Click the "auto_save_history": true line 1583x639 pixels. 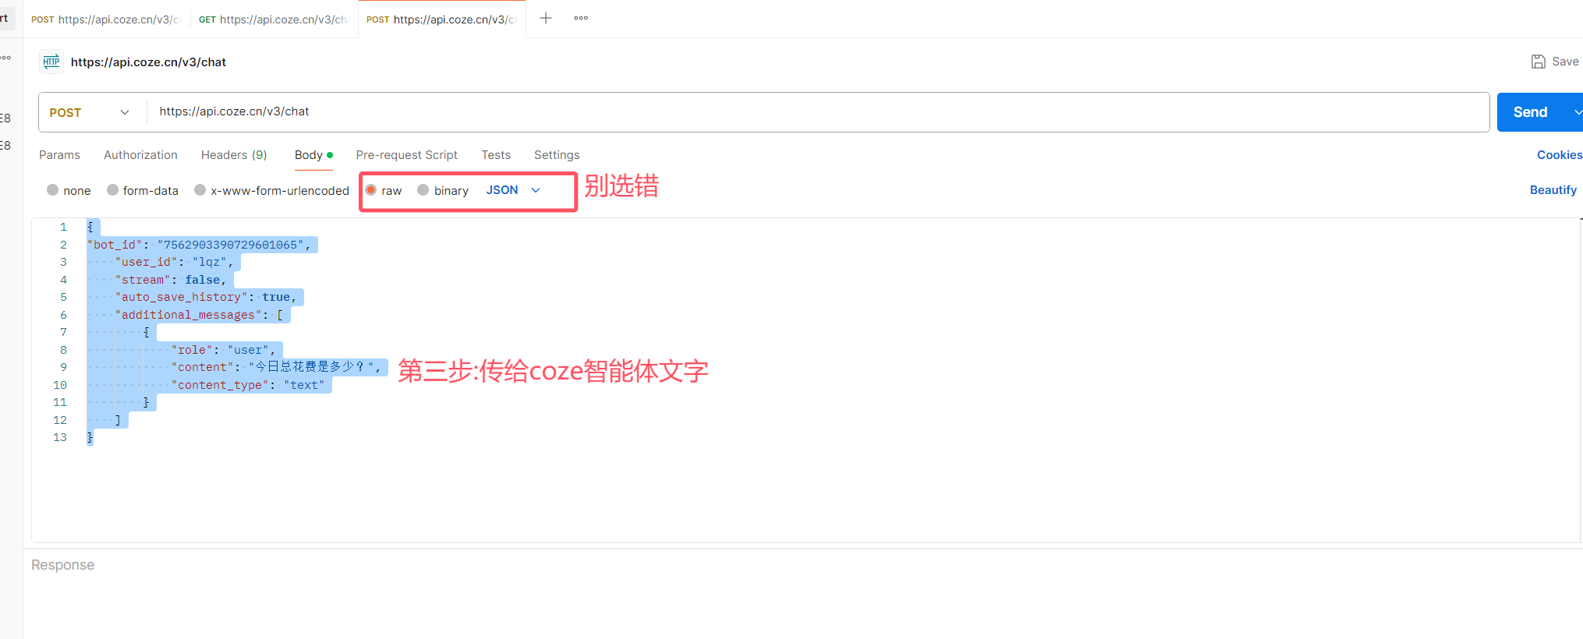coord(206,297)
